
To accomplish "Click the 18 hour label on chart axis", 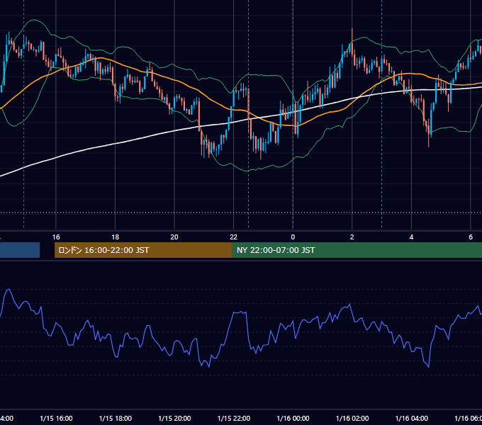I will coord(116,237).
